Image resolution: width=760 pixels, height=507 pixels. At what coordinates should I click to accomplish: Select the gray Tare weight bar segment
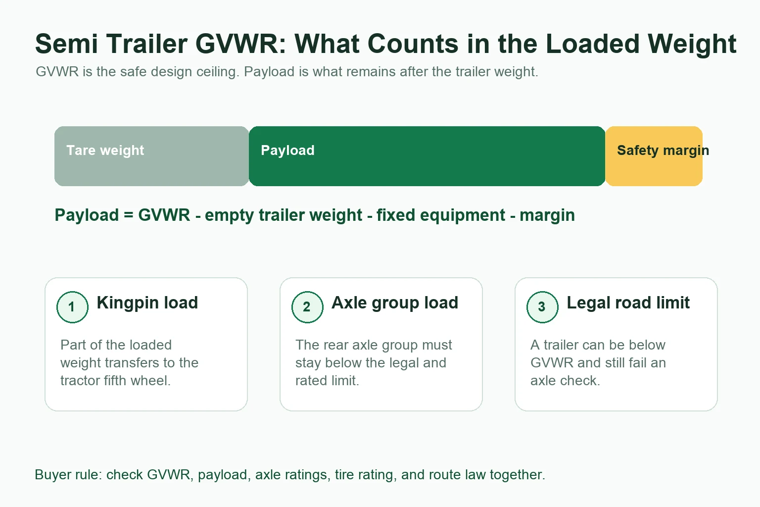[x=152, y=156]
